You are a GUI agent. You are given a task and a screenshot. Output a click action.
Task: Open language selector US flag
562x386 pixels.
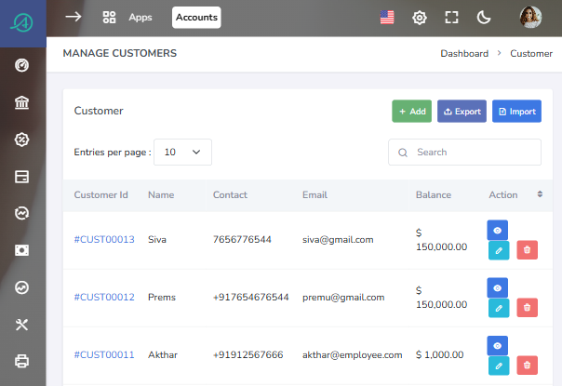click(388, 18)
